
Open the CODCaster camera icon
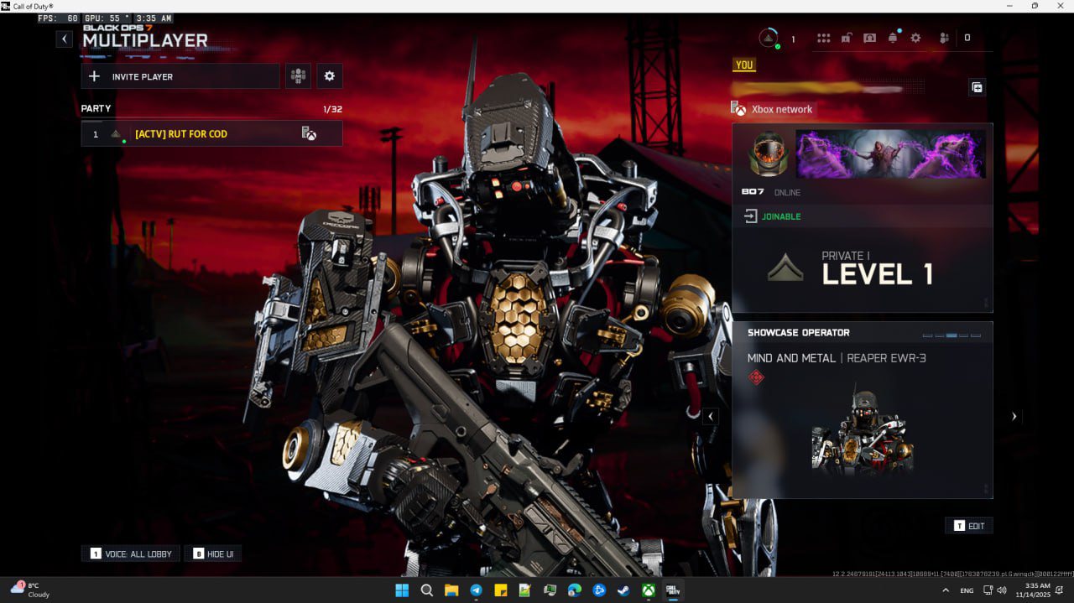tap(869, 38)
